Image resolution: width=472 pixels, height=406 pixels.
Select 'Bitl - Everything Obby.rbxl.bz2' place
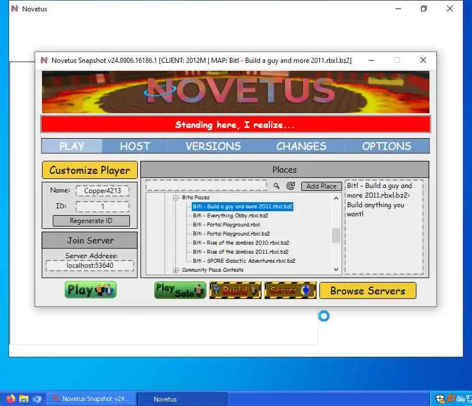click(230, 216)
